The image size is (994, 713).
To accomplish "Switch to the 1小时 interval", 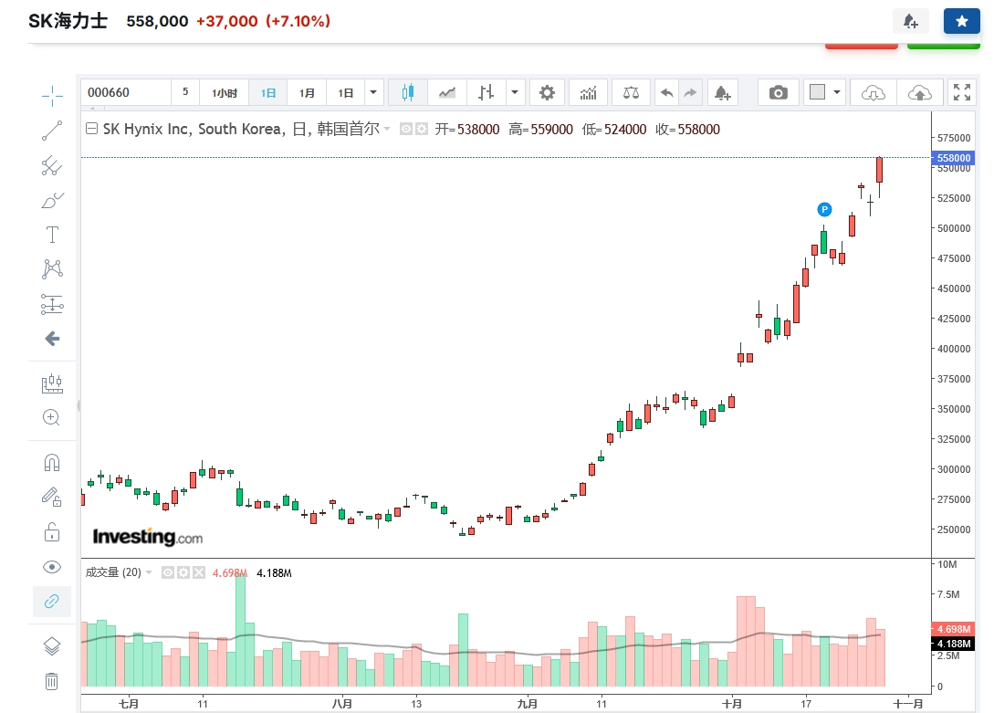I will coord(225,92).
